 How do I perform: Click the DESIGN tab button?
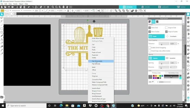pos(128,7)
